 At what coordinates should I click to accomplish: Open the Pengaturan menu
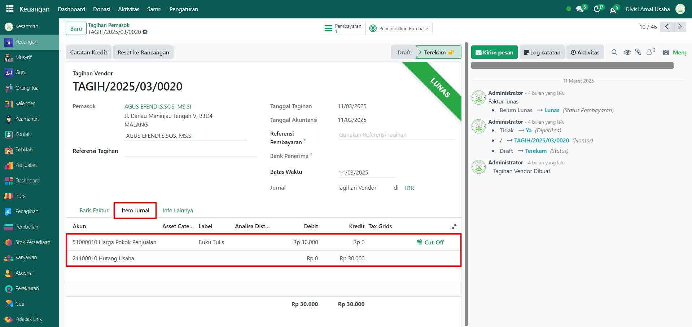[184, 9]
